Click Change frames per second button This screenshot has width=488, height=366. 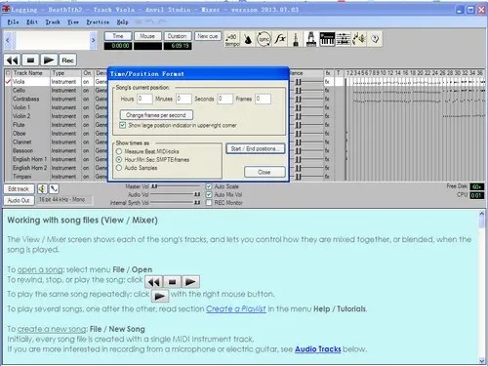[156, 115]
